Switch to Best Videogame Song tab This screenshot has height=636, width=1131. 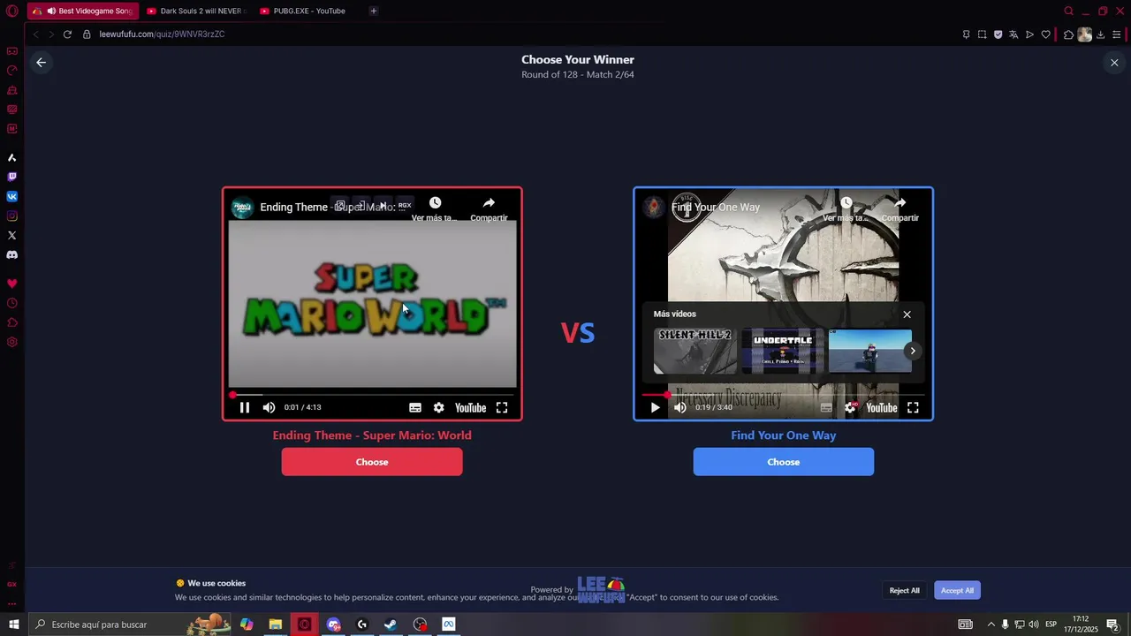click(83, 11)
